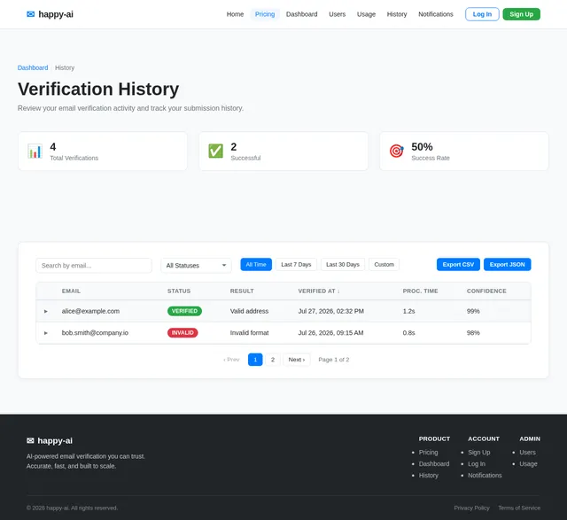Viewport: 567px width, 520px height.
Task: Click the green checkmark Successful icon
Action: click(215, 151)
